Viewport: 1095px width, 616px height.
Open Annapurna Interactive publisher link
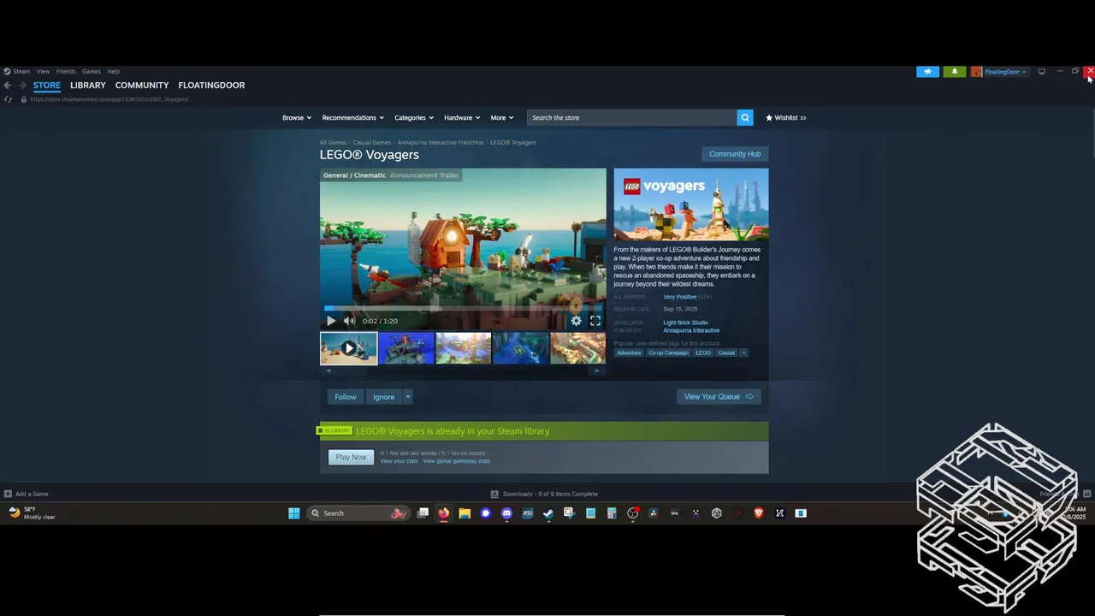[x=691, y=330]
